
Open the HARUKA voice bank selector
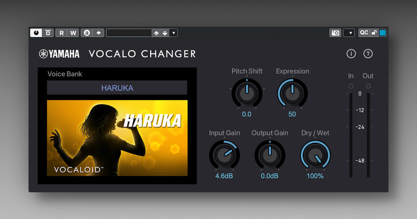coord(117,88)
